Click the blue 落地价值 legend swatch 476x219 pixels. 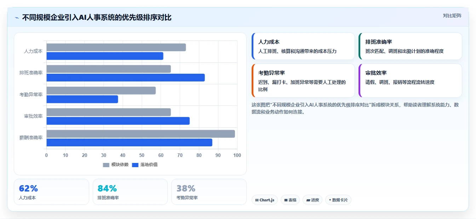pyautogui.click(x=135, y=165)
